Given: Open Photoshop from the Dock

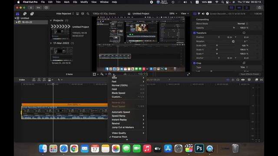Looking at the screenshot, I should click(199, 148).
